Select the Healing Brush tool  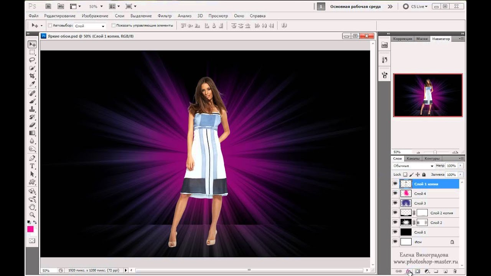point(32,93)
